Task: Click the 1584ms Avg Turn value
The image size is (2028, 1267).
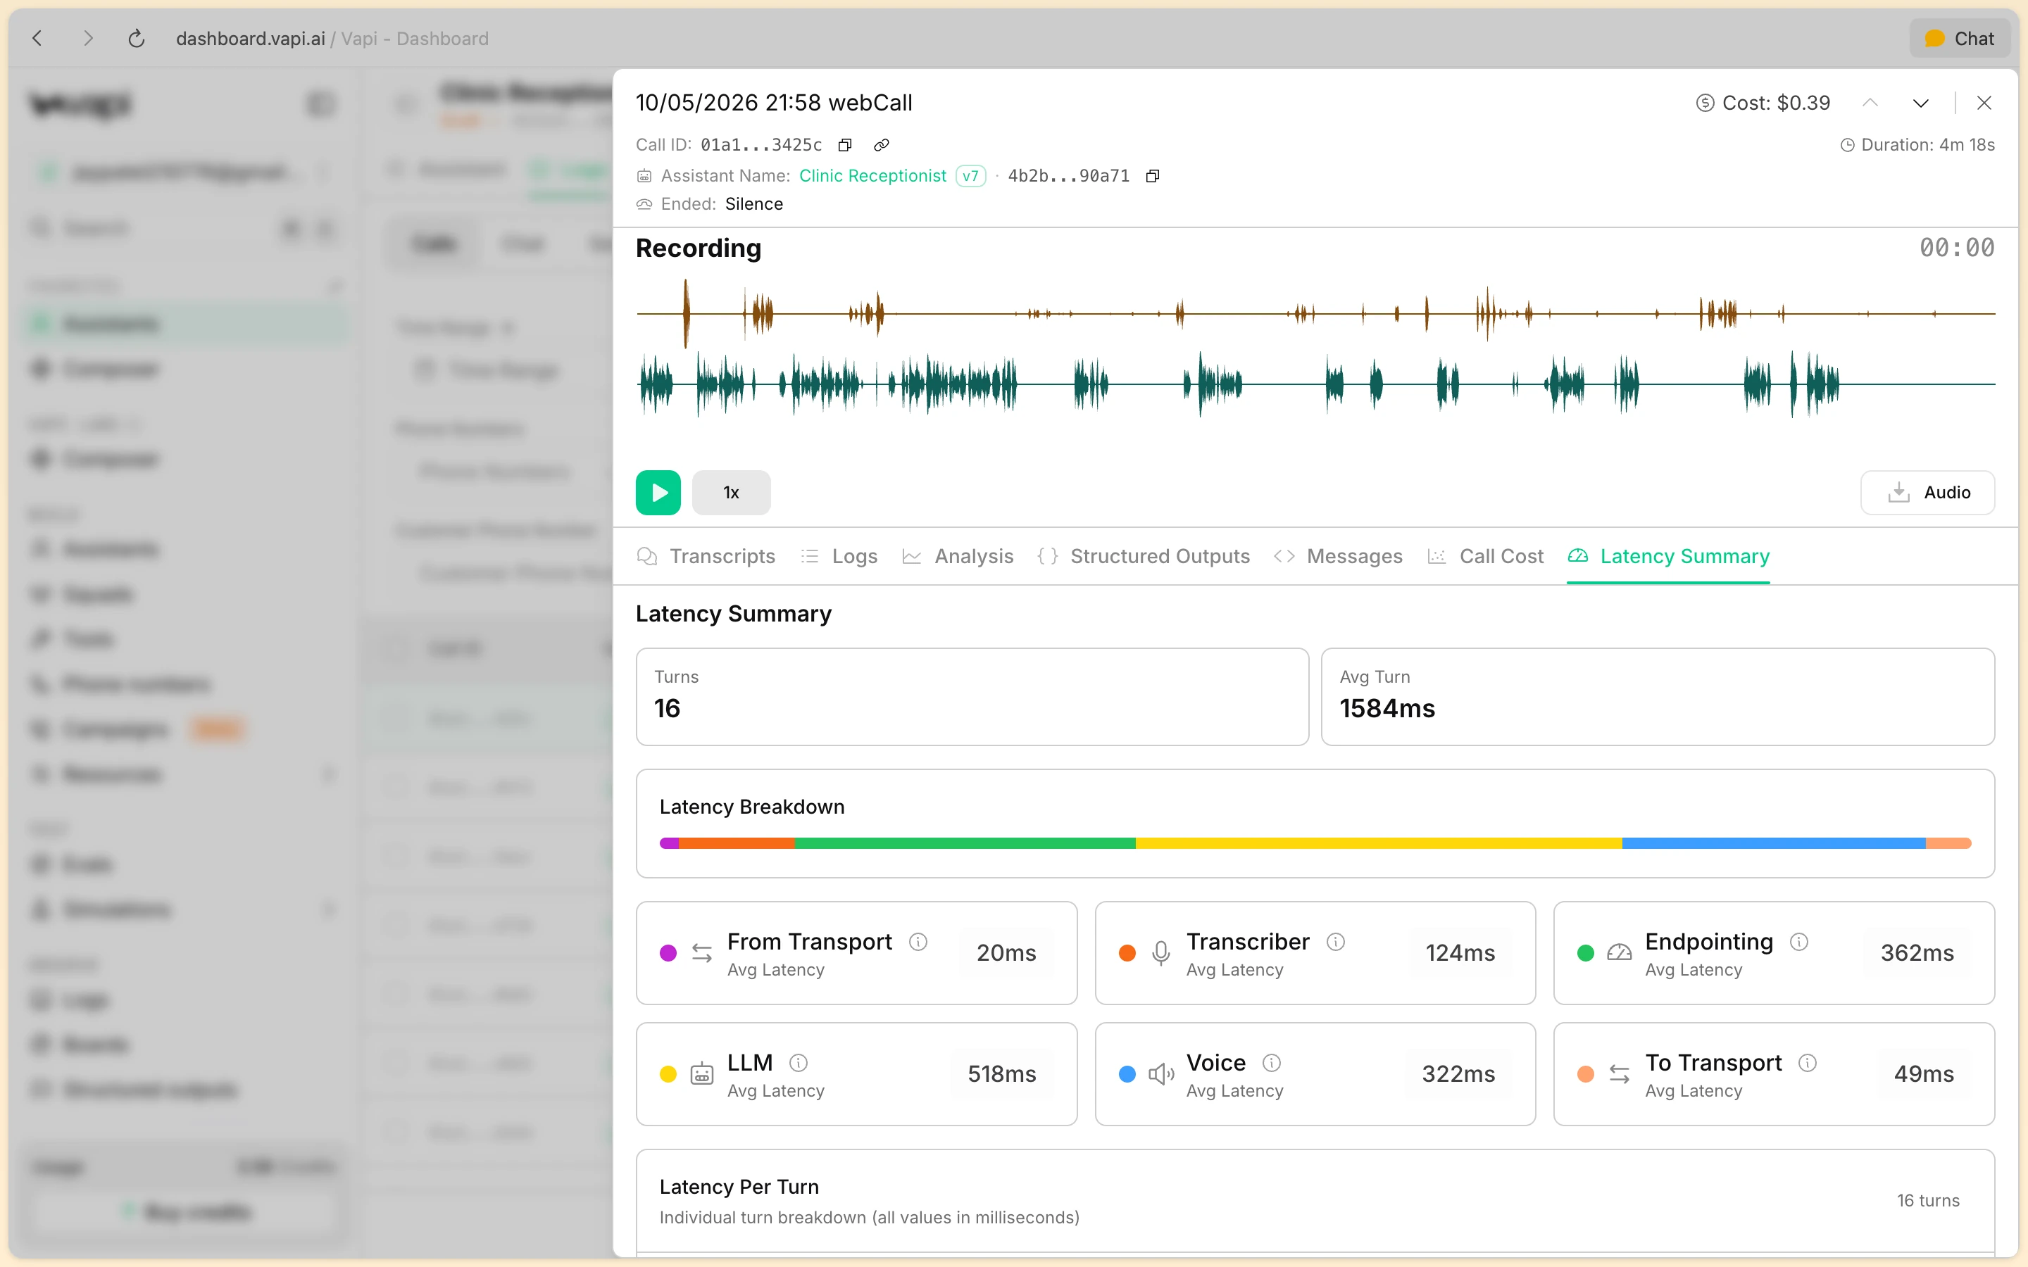Action: (x=1387, y=709)
